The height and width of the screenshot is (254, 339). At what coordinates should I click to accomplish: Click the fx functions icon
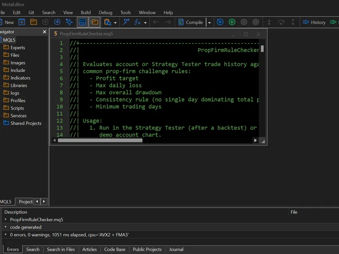click(137, 22)
